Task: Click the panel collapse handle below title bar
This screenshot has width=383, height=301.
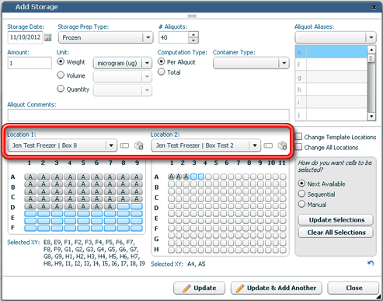Action: (x=192, y=16)
